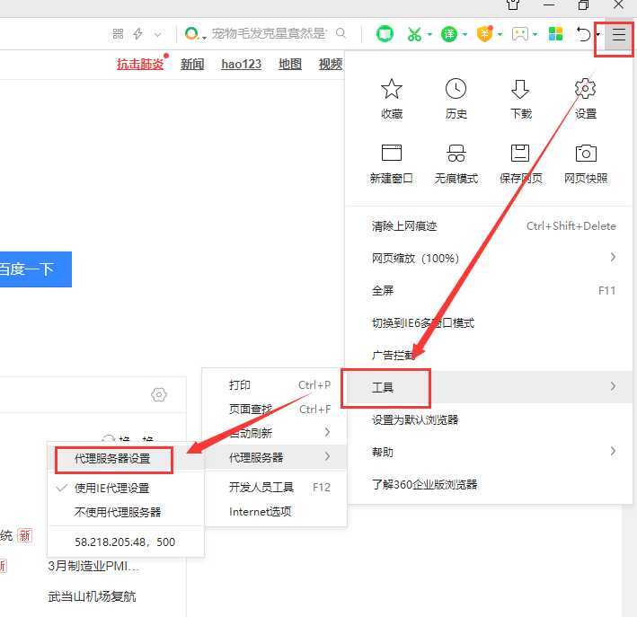The width and height of the screenshot is (637, 617).
Task: Open 新闻 news link
Action: (x=192, y=64)
